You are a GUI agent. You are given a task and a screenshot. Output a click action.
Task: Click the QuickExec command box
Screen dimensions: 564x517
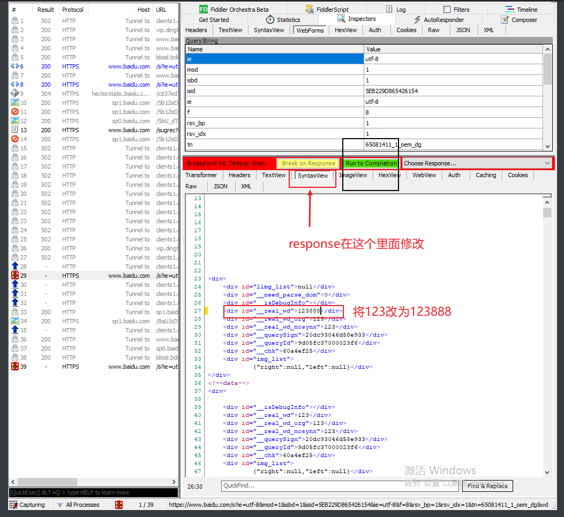tap(94, 492)
